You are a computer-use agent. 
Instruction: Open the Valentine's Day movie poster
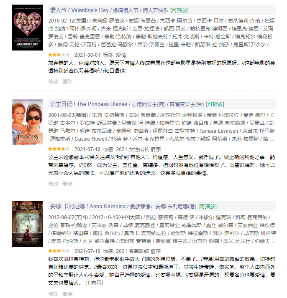27,28
